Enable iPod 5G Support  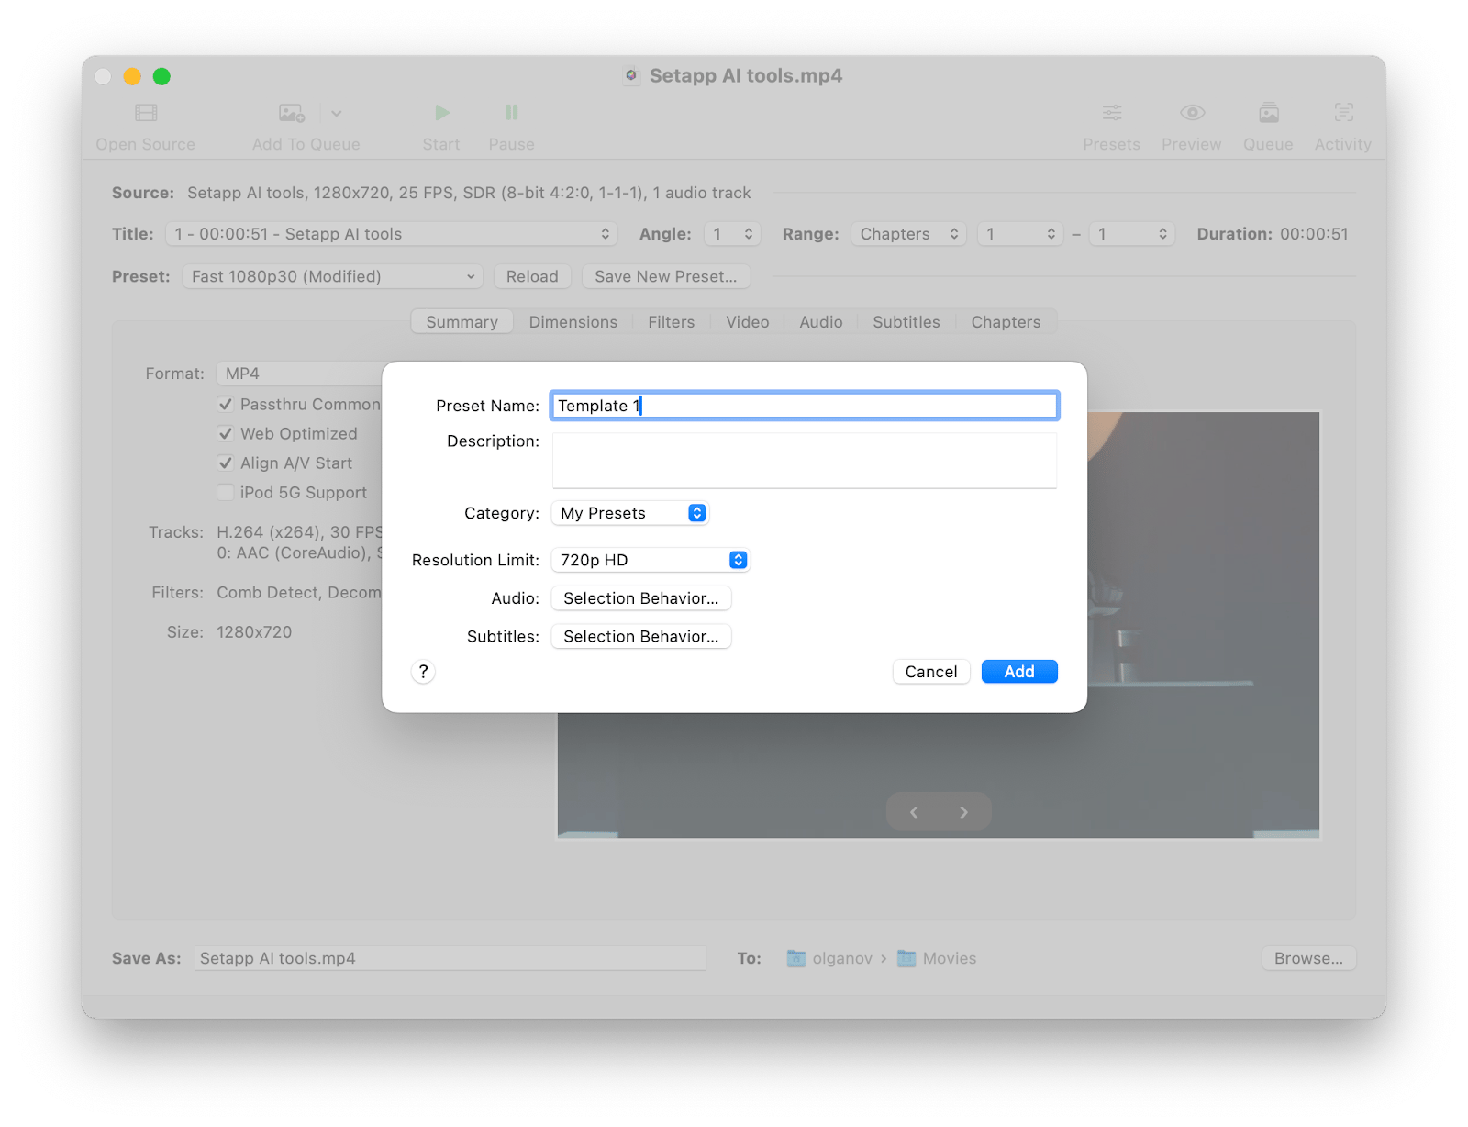click(x=226, y=492)
